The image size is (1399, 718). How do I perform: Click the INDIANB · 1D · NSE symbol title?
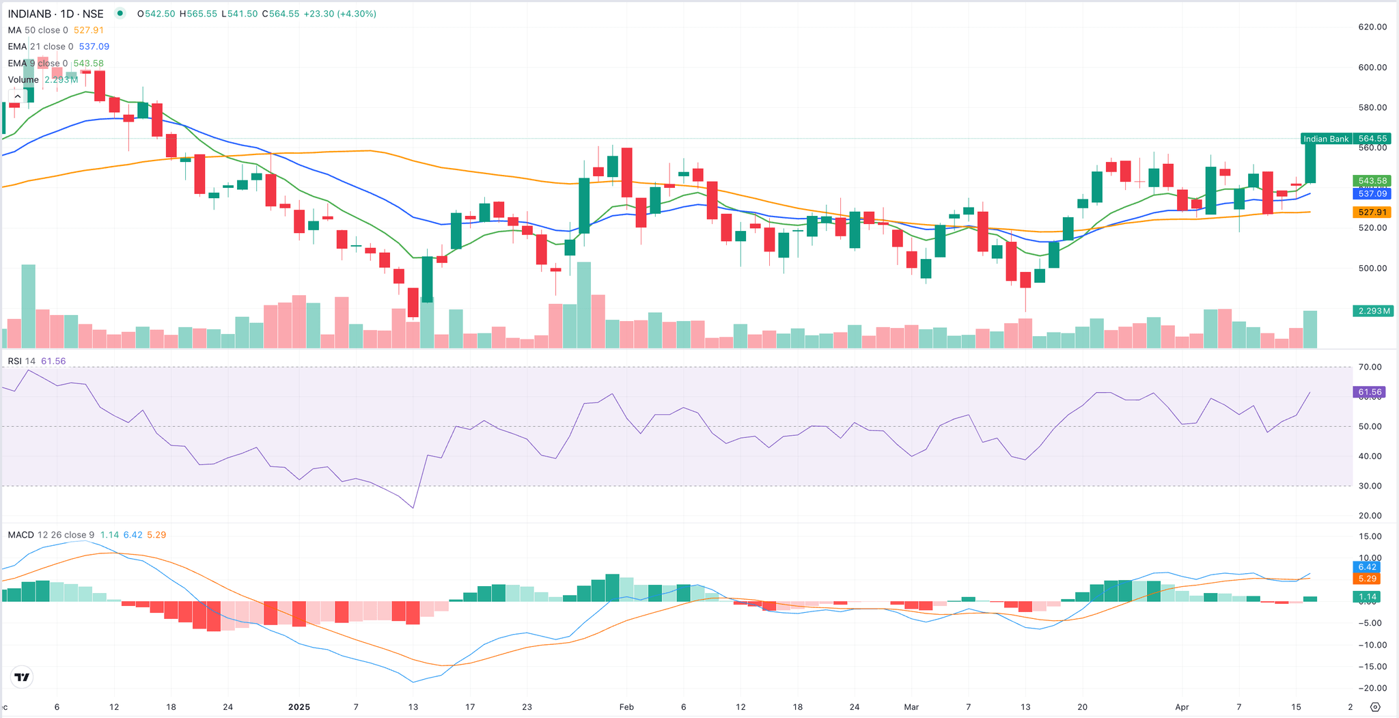click(x=56, y=14)
